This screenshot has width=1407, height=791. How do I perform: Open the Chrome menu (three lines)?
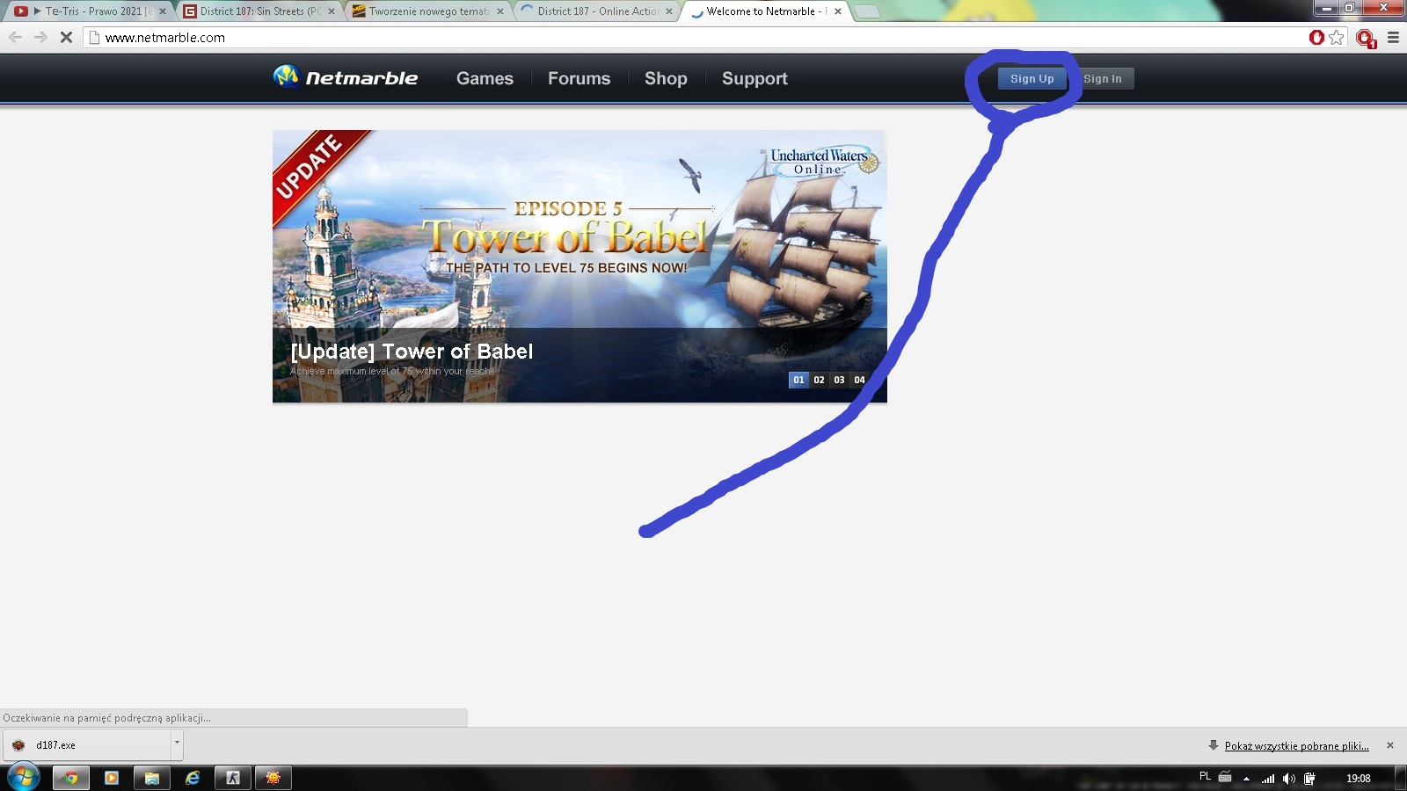1393,37
